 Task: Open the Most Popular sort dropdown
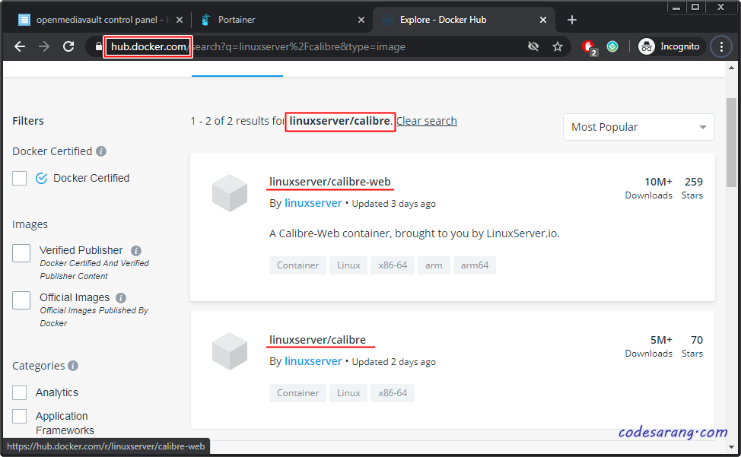click(638, 127)
